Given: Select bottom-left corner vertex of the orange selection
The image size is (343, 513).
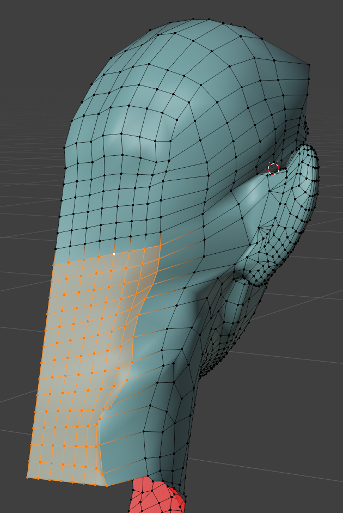Looking at the screenshot, I should [x=27, y=478].
